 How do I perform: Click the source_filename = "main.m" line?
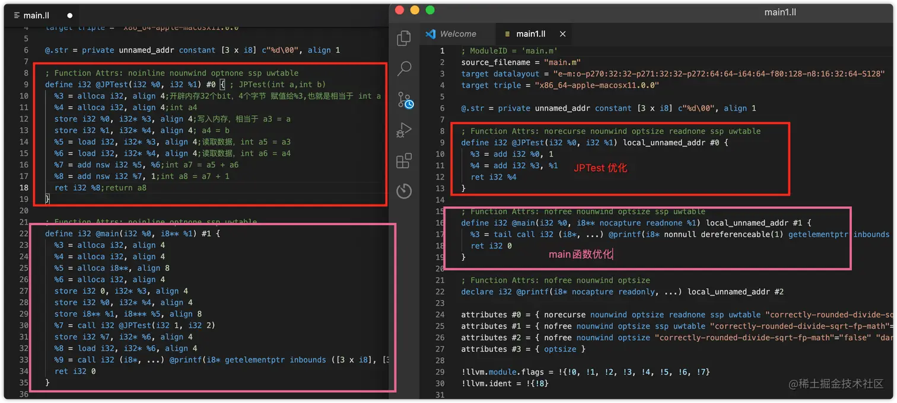[521, 62]
